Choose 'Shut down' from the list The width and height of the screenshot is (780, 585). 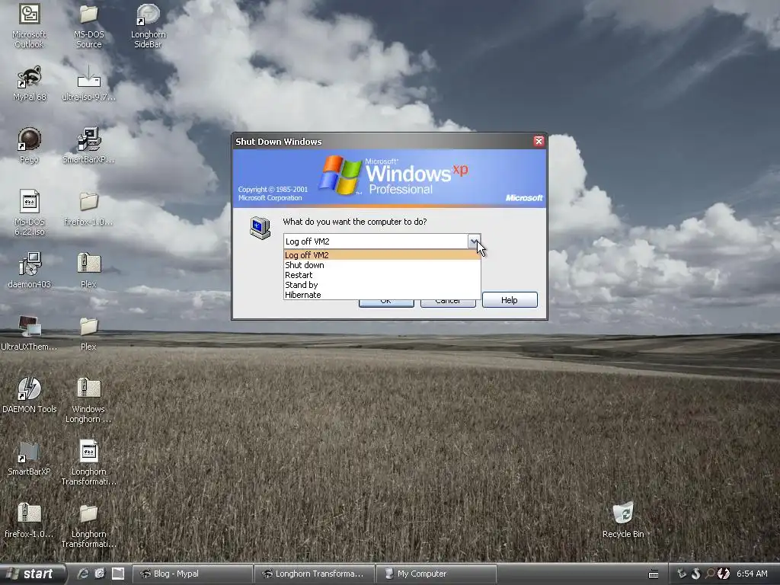point(382,265)
